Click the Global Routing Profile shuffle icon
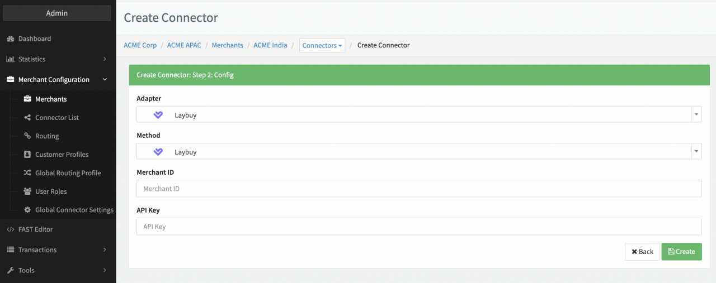716x283 pixels. pos(27,173)
